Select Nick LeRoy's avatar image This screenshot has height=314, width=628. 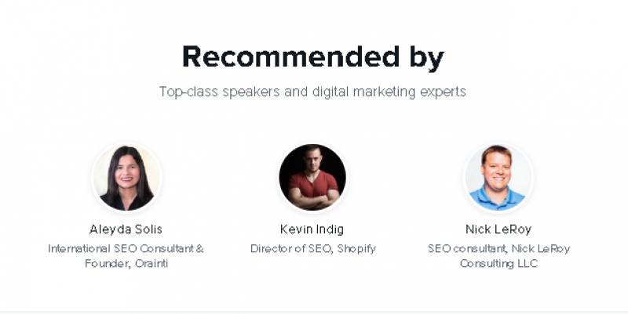(498, 177)
